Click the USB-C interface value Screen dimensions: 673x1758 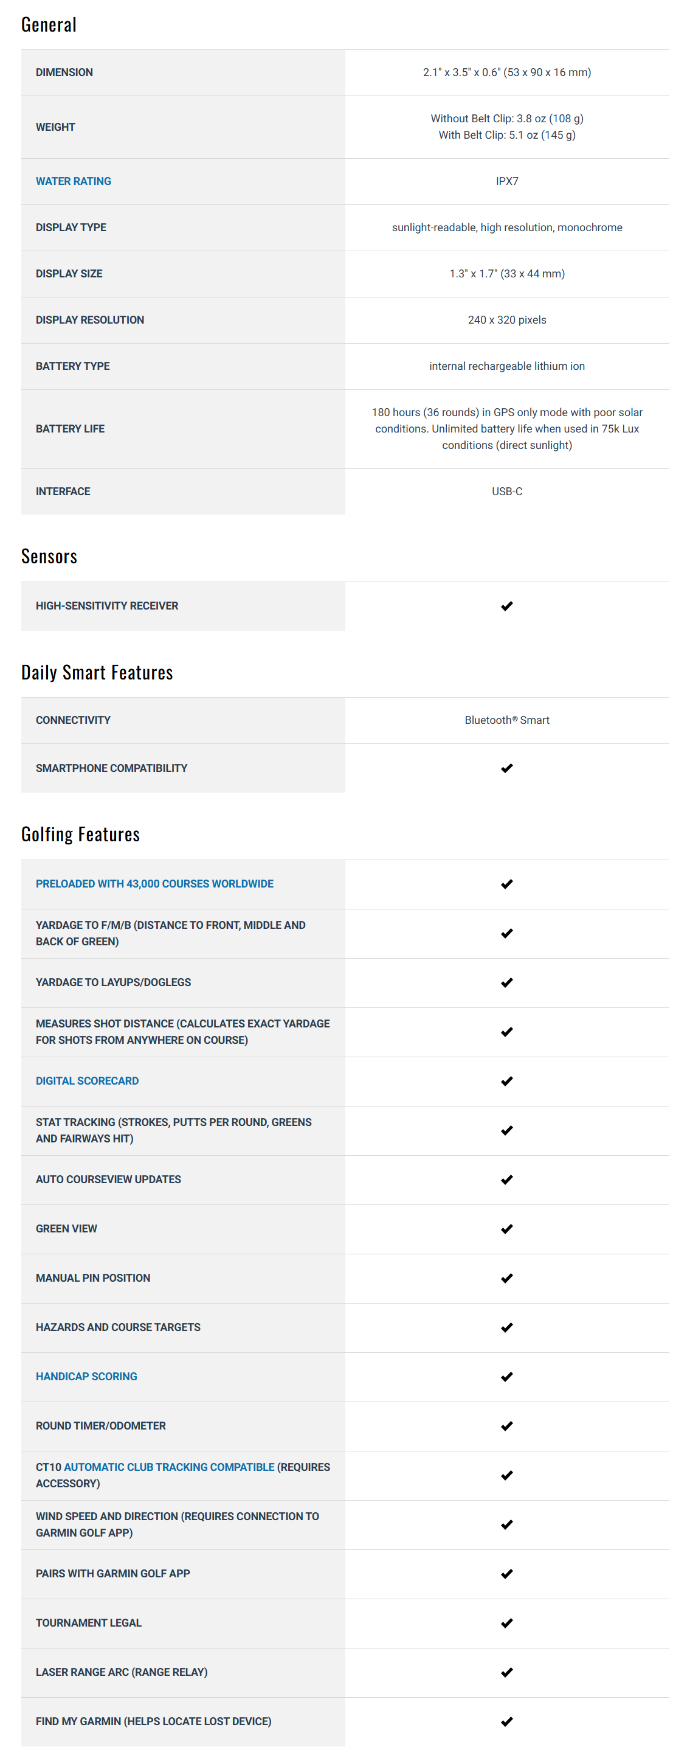(x=506, y=492)
